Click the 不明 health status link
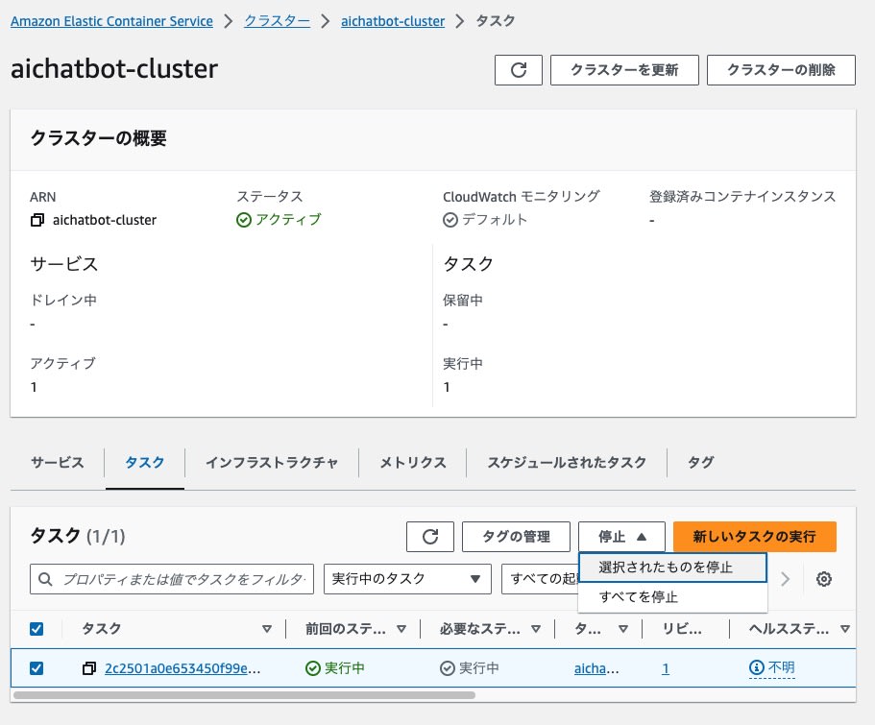The width and height of the screenshot is (875, 725). click(781, 667)
